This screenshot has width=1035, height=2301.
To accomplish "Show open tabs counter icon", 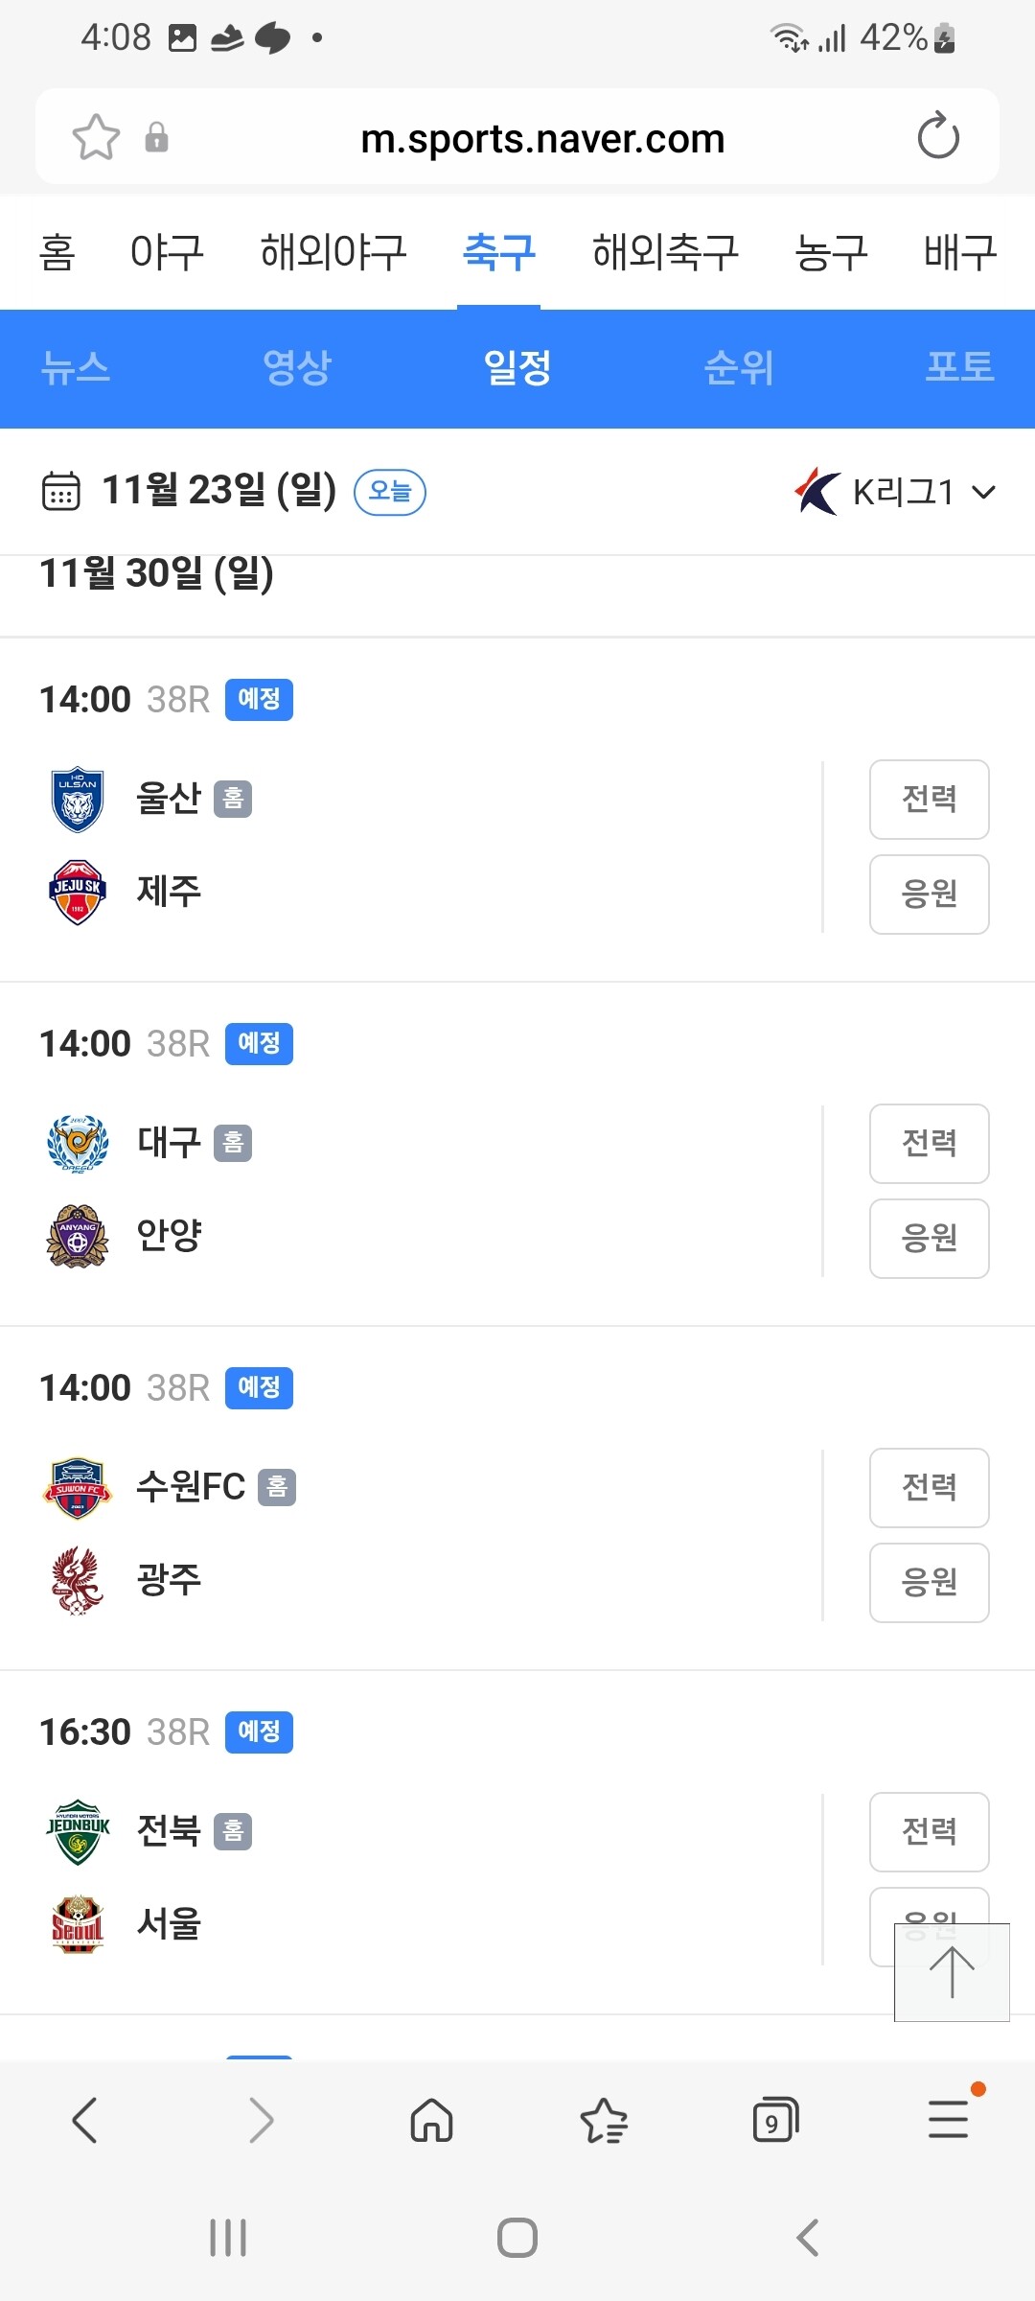I will pyautogui.click(x=775, y=2120).
